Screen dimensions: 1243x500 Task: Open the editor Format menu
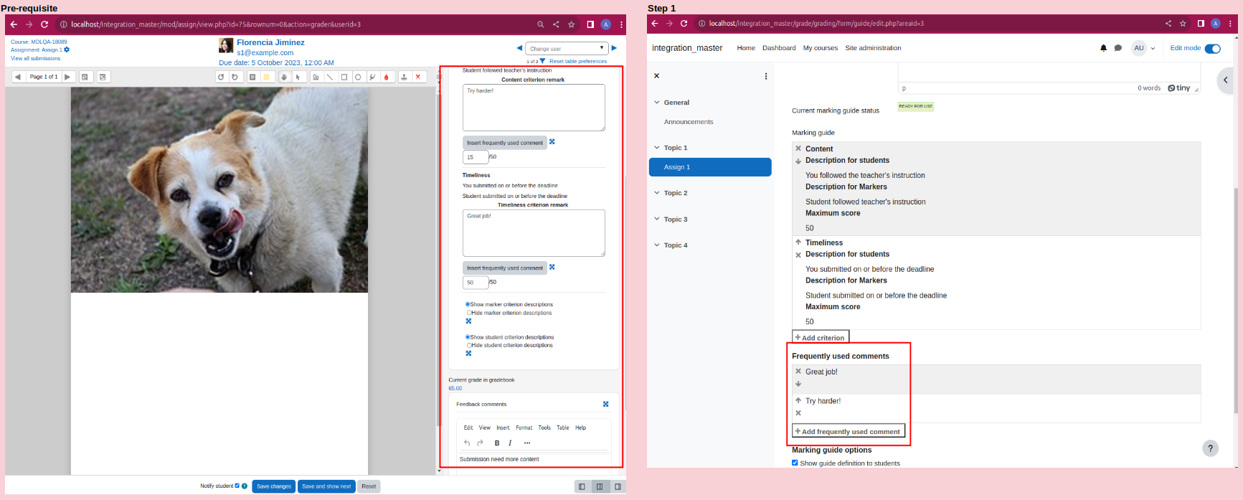tap(524, 428)
